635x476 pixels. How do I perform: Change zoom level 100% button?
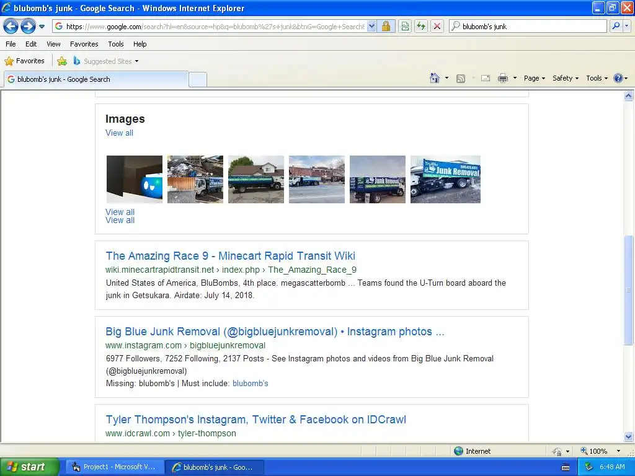pos(593,451)
